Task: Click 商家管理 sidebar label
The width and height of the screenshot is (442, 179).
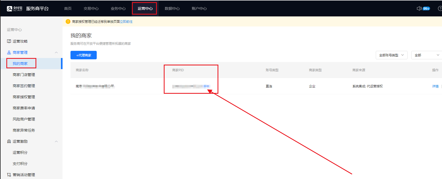Action: point(20,52)
